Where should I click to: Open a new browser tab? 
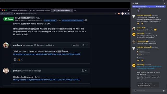coord(75,10)
